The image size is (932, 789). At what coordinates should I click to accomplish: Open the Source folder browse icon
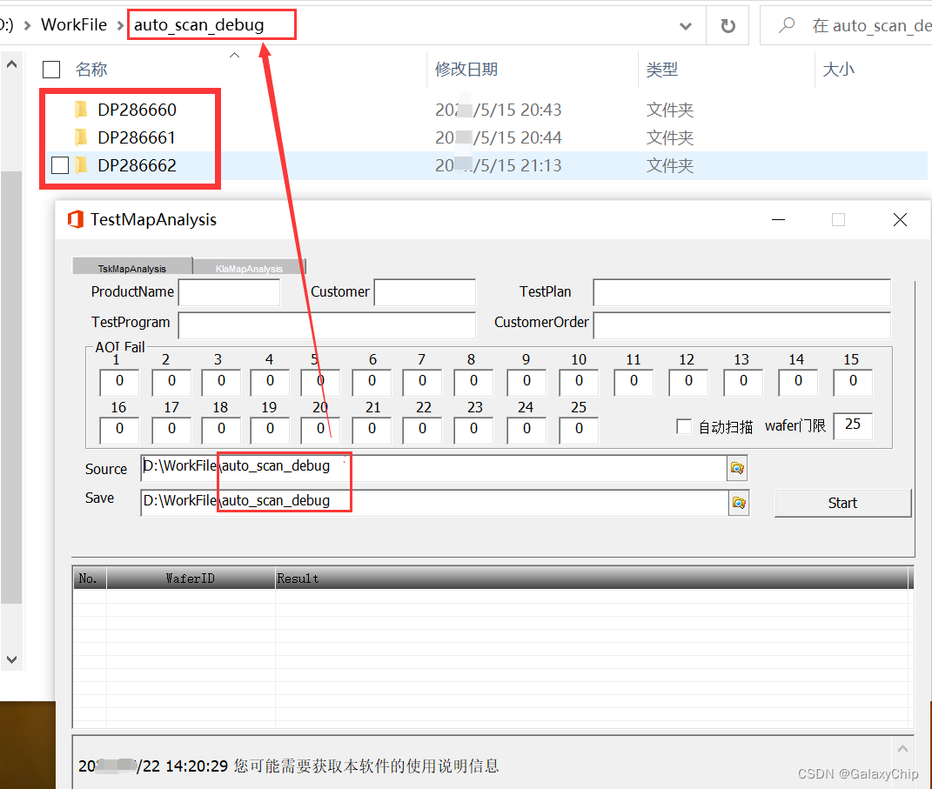[x=737, y=467]
